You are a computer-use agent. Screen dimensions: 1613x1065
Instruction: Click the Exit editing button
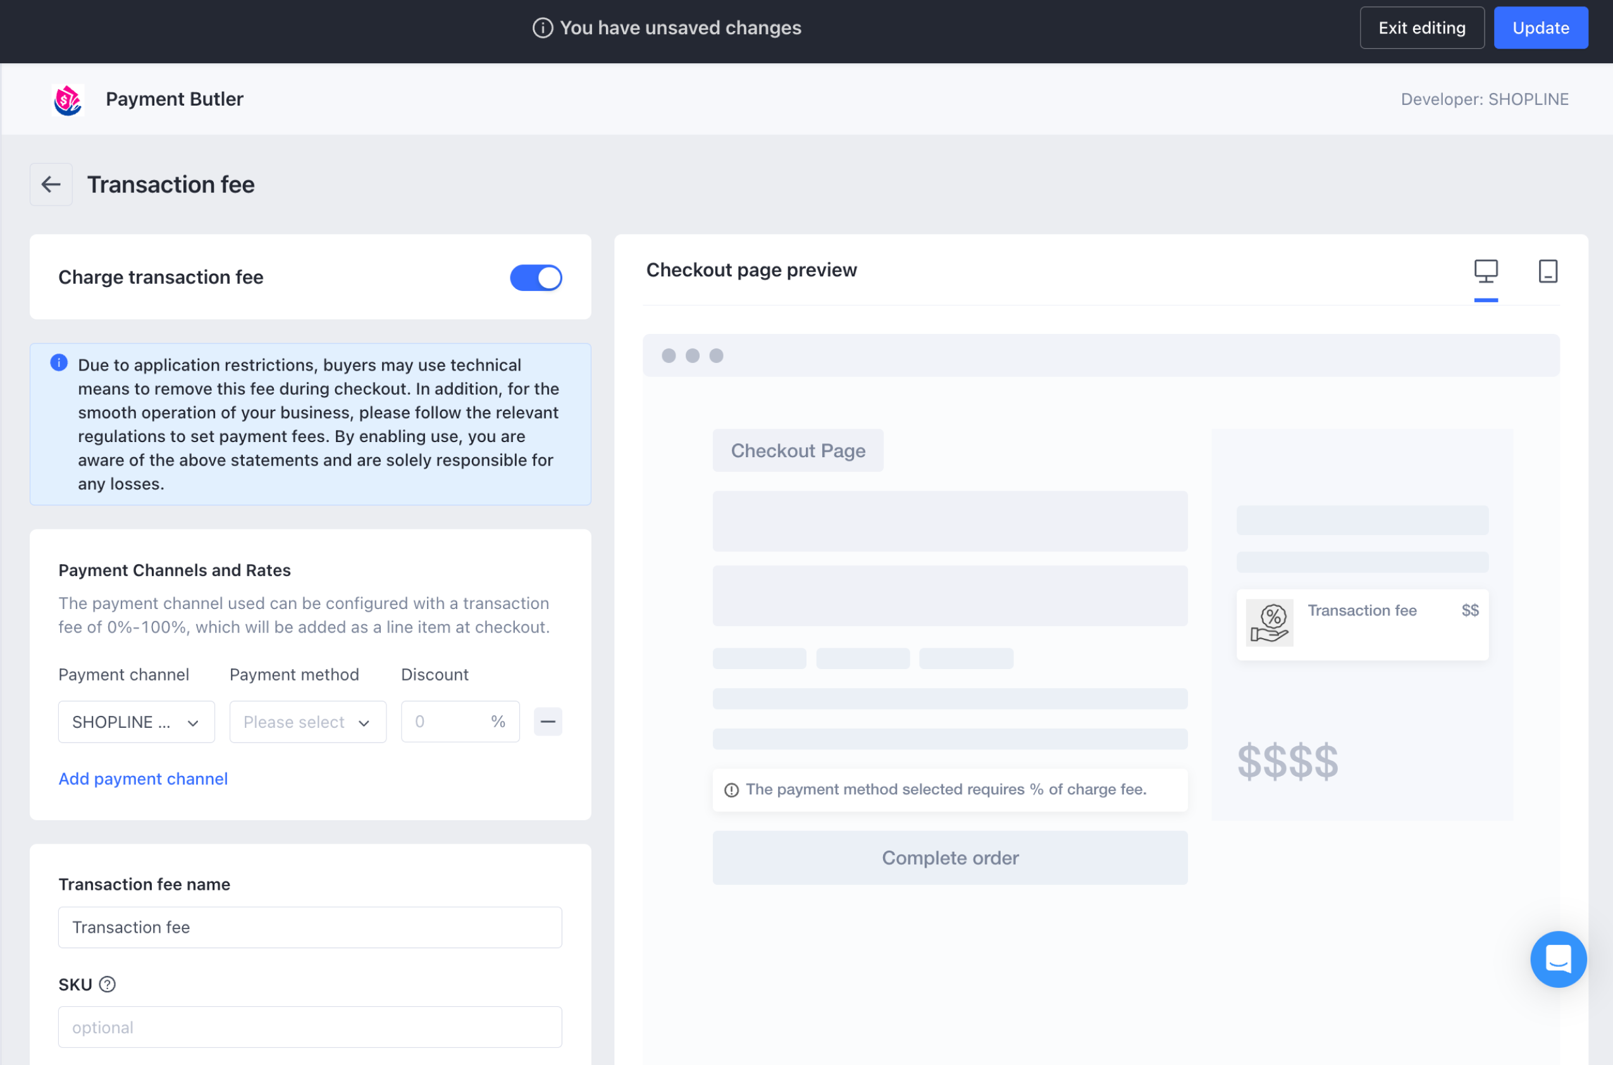click(1421, 28)
